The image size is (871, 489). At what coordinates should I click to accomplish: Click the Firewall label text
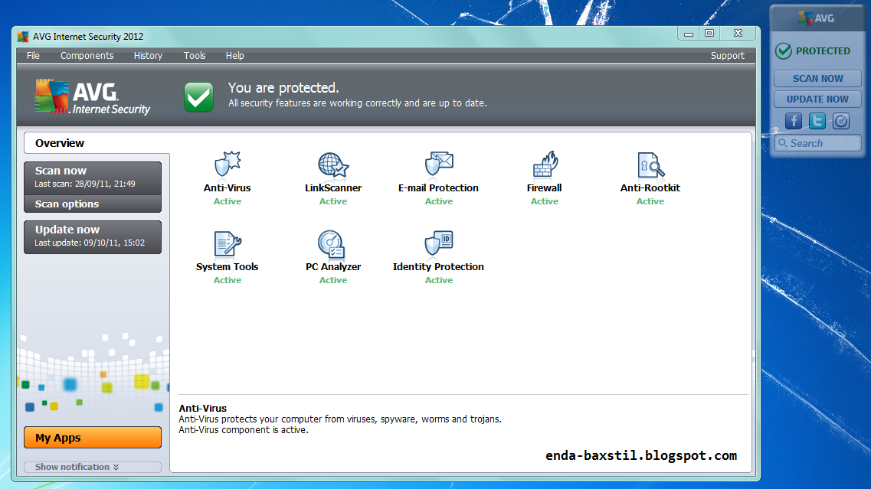(545, 187)
